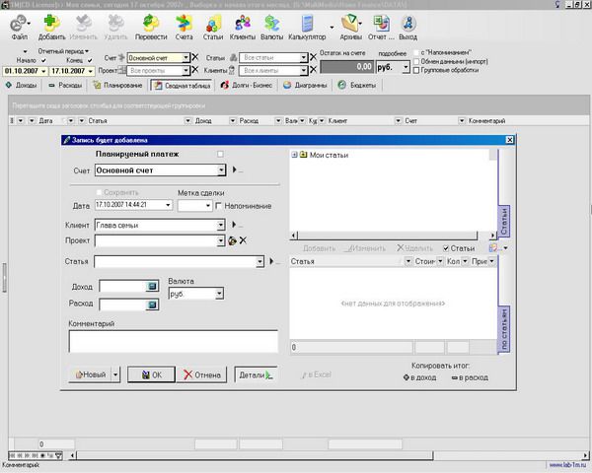Screen dimensions: 592x473
Task: Open the Валюта руб. dropdown
Action: [219, 294]
